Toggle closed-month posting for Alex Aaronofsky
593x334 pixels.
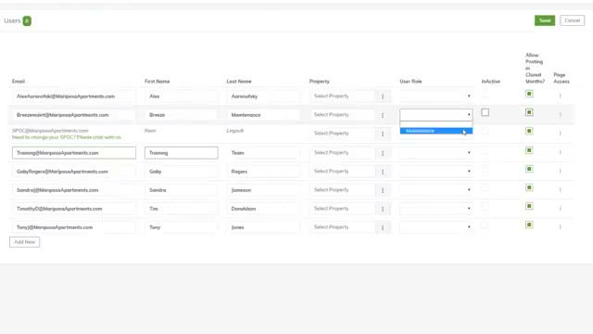[x=529, y=94]
